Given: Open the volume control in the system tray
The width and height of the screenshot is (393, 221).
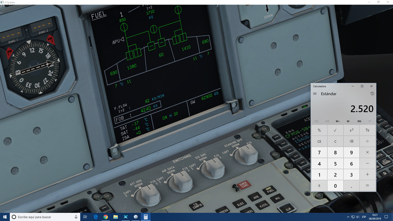Looking at the screenshot, I should pyautogui.click(x=358, y=217).
